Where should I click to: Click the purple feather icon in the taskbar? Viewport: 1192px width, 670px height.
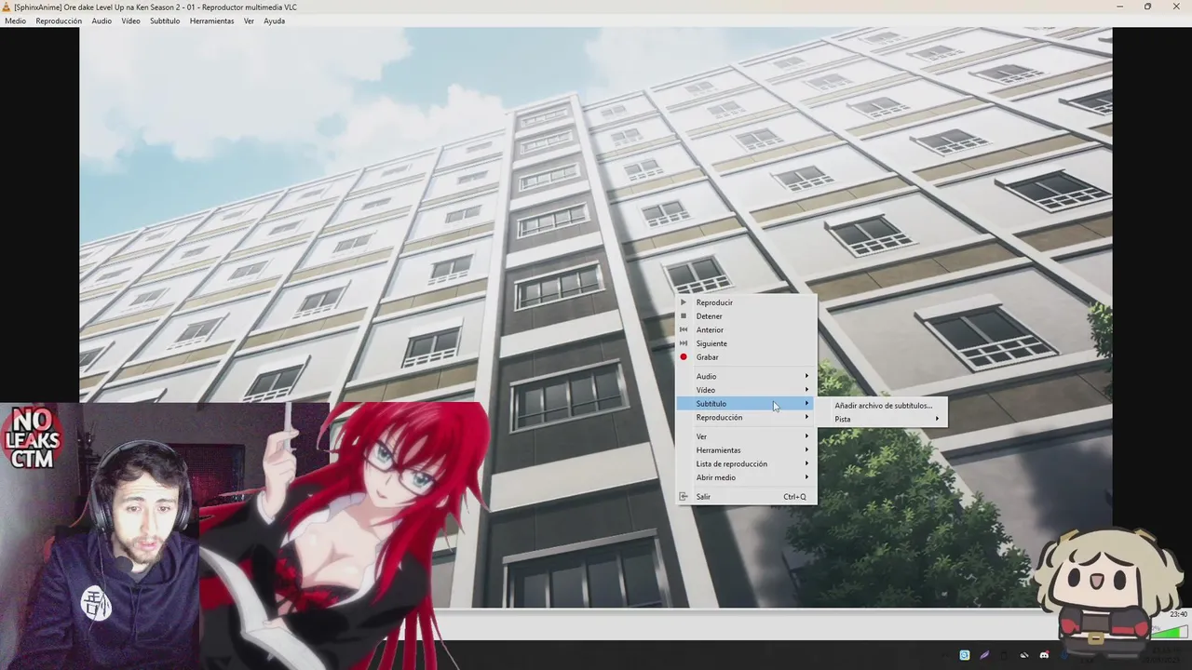[984, 655]
